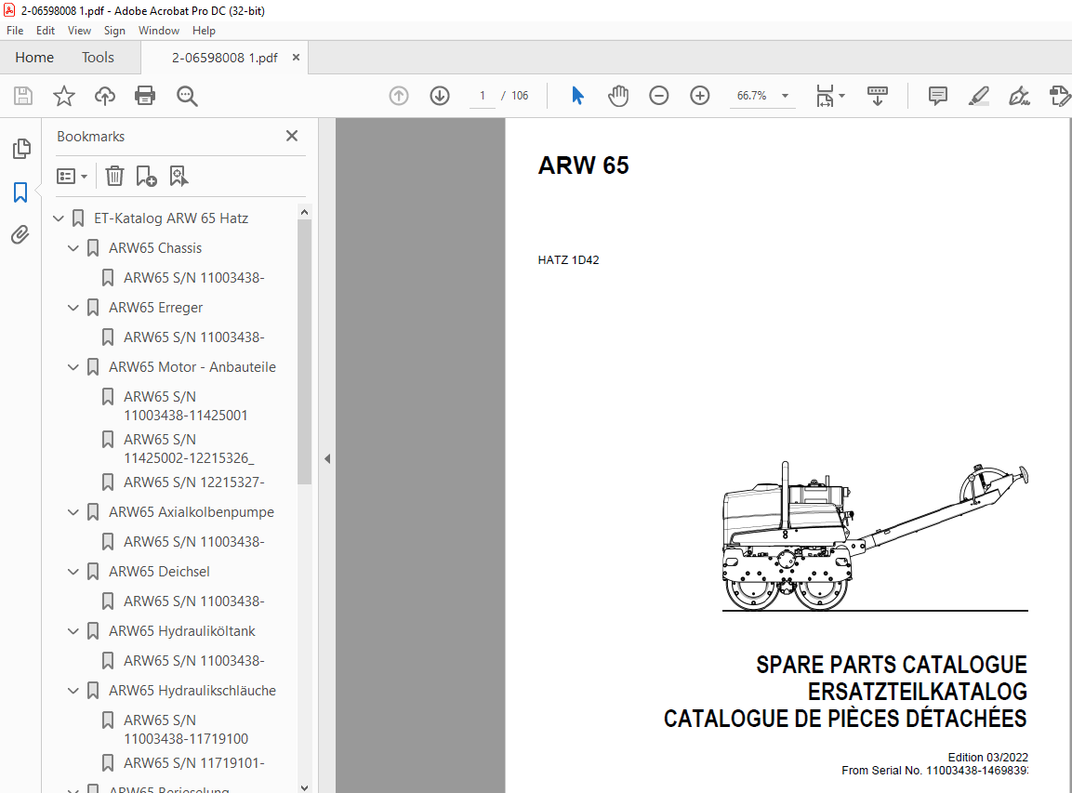Open the Sign document tool
The image size is (1072, 793).
1019,96
